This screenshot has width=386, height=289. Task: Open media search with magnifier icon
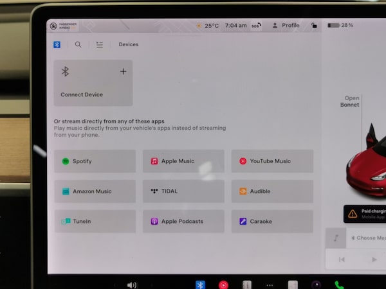coord(78,45)
